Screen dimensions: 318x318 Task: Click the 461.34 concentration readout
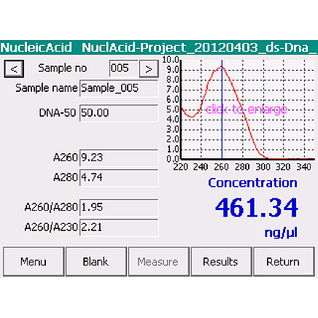click(257, 208)
